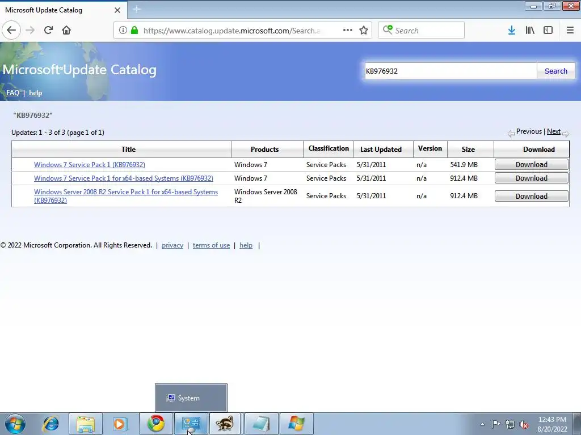This screenshot has height=435, width=581.
Task: Open the Library icon
Action: click(x=530, y=31)
